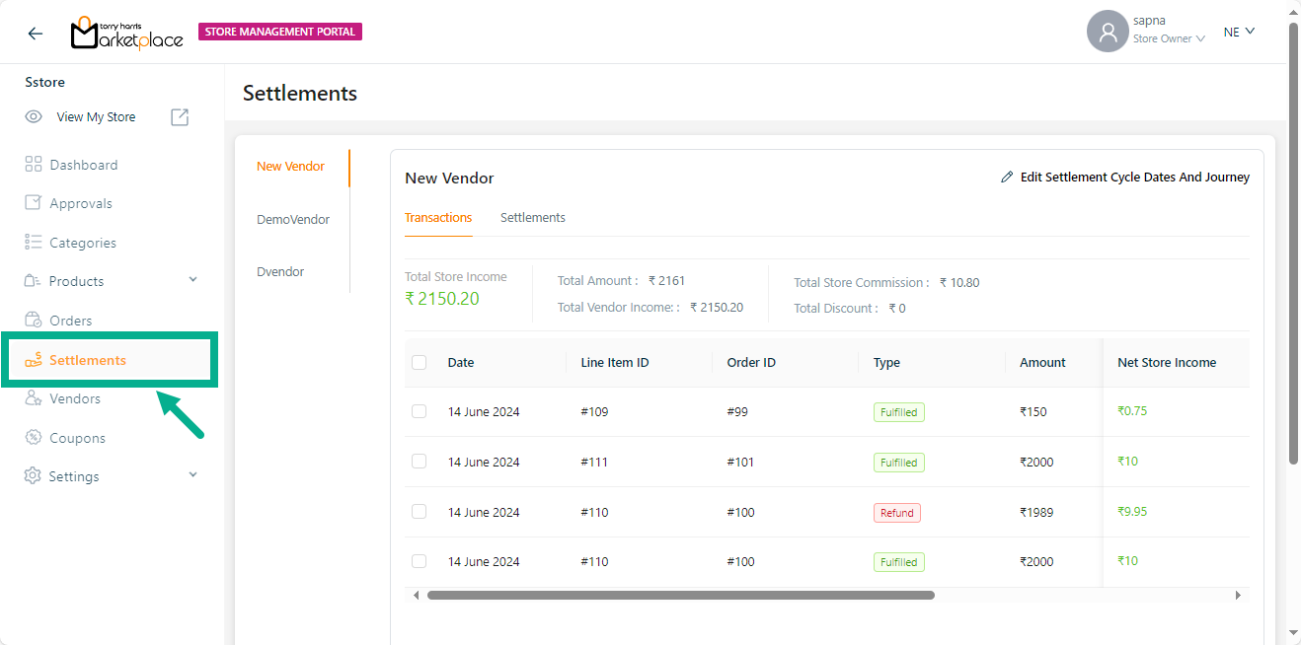The height and width of the screenshot is (645, 1301).
Task: Expand the Settings submenu chevron
Action: 193,475
